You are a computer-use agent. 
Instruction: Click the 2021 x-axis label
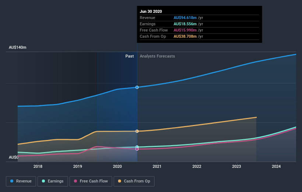click(157, 166)
